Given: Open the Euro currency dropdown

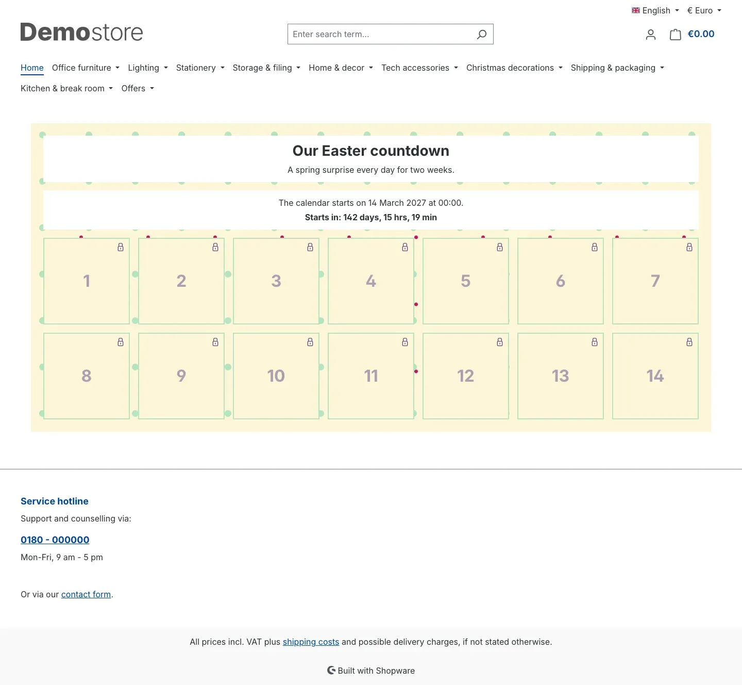Looking at the screenshot, I should 704,10.
